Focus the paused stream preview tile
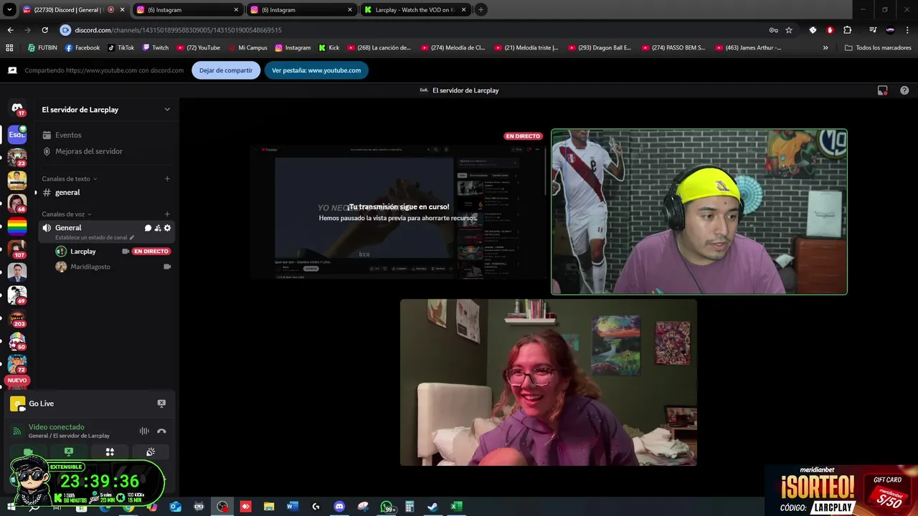 (x=398, y=211)
